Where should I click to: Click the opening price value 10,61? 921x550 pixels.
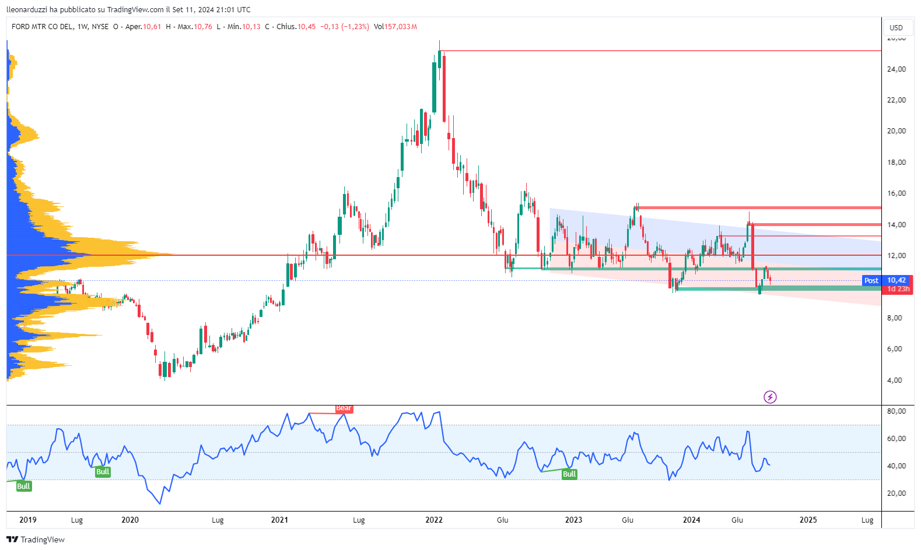(152, 27)
